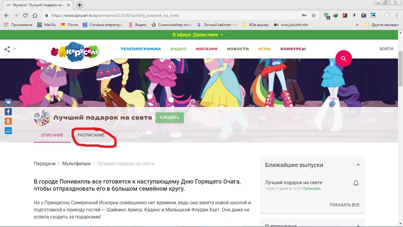Open the green shield extension

point(326,16)
